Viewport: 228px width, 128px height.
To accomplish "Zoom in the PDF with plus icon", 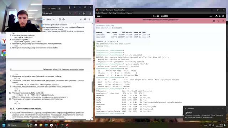I will (54, 19).
